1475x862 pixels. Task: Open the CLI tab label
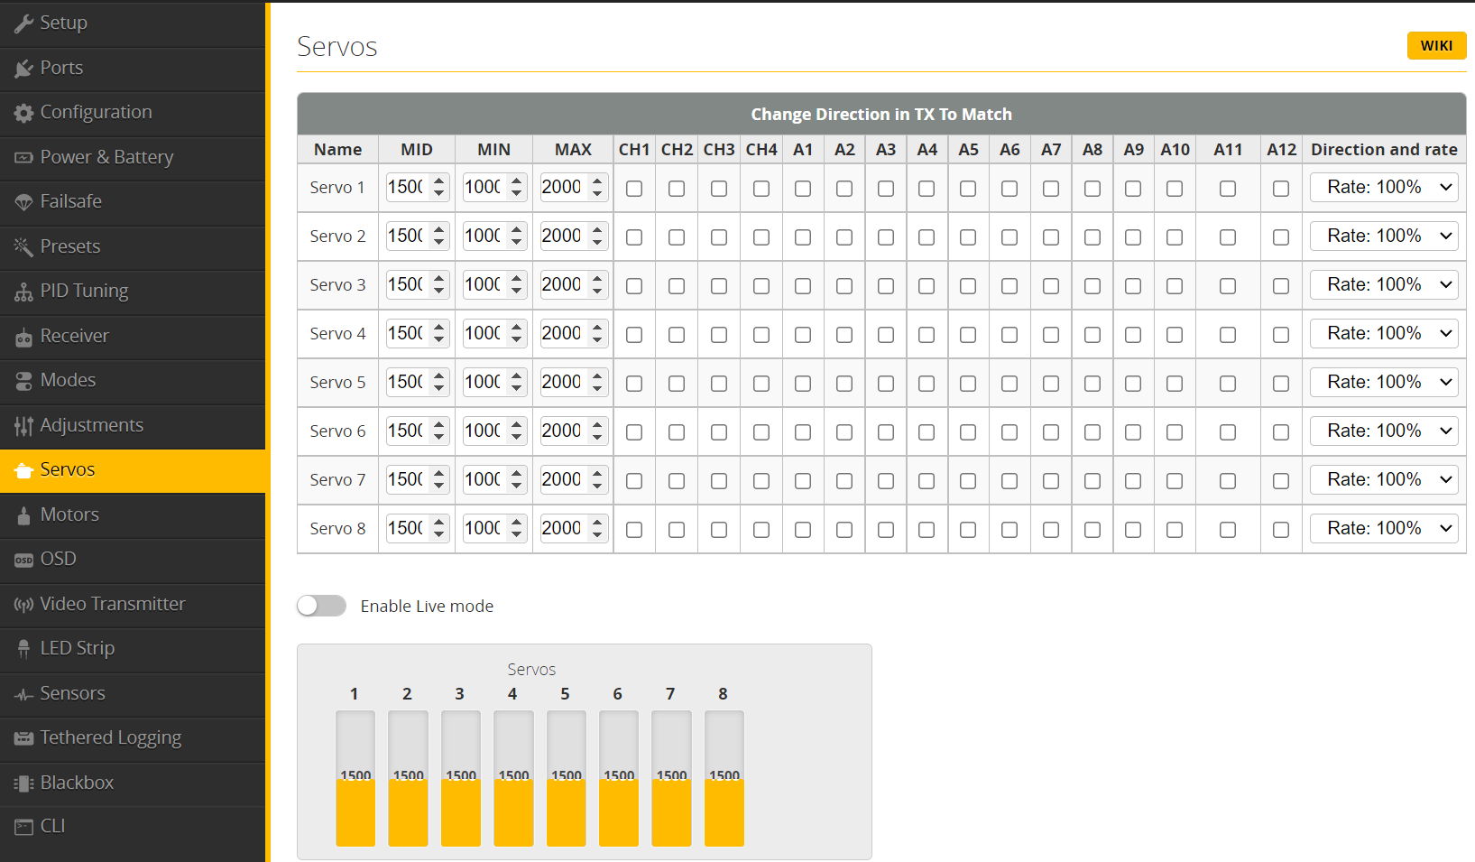52,826
